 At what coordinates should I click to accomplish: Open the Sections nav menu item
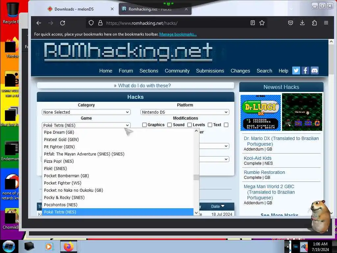(149, 71)
